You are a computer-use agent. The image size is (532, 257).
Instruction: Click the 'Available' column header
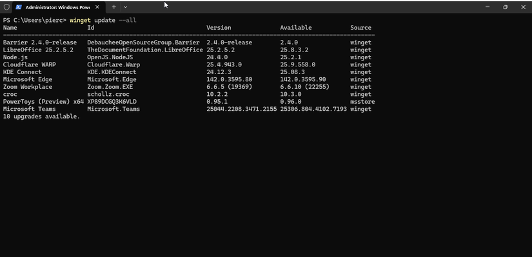[x=296, y=28]
